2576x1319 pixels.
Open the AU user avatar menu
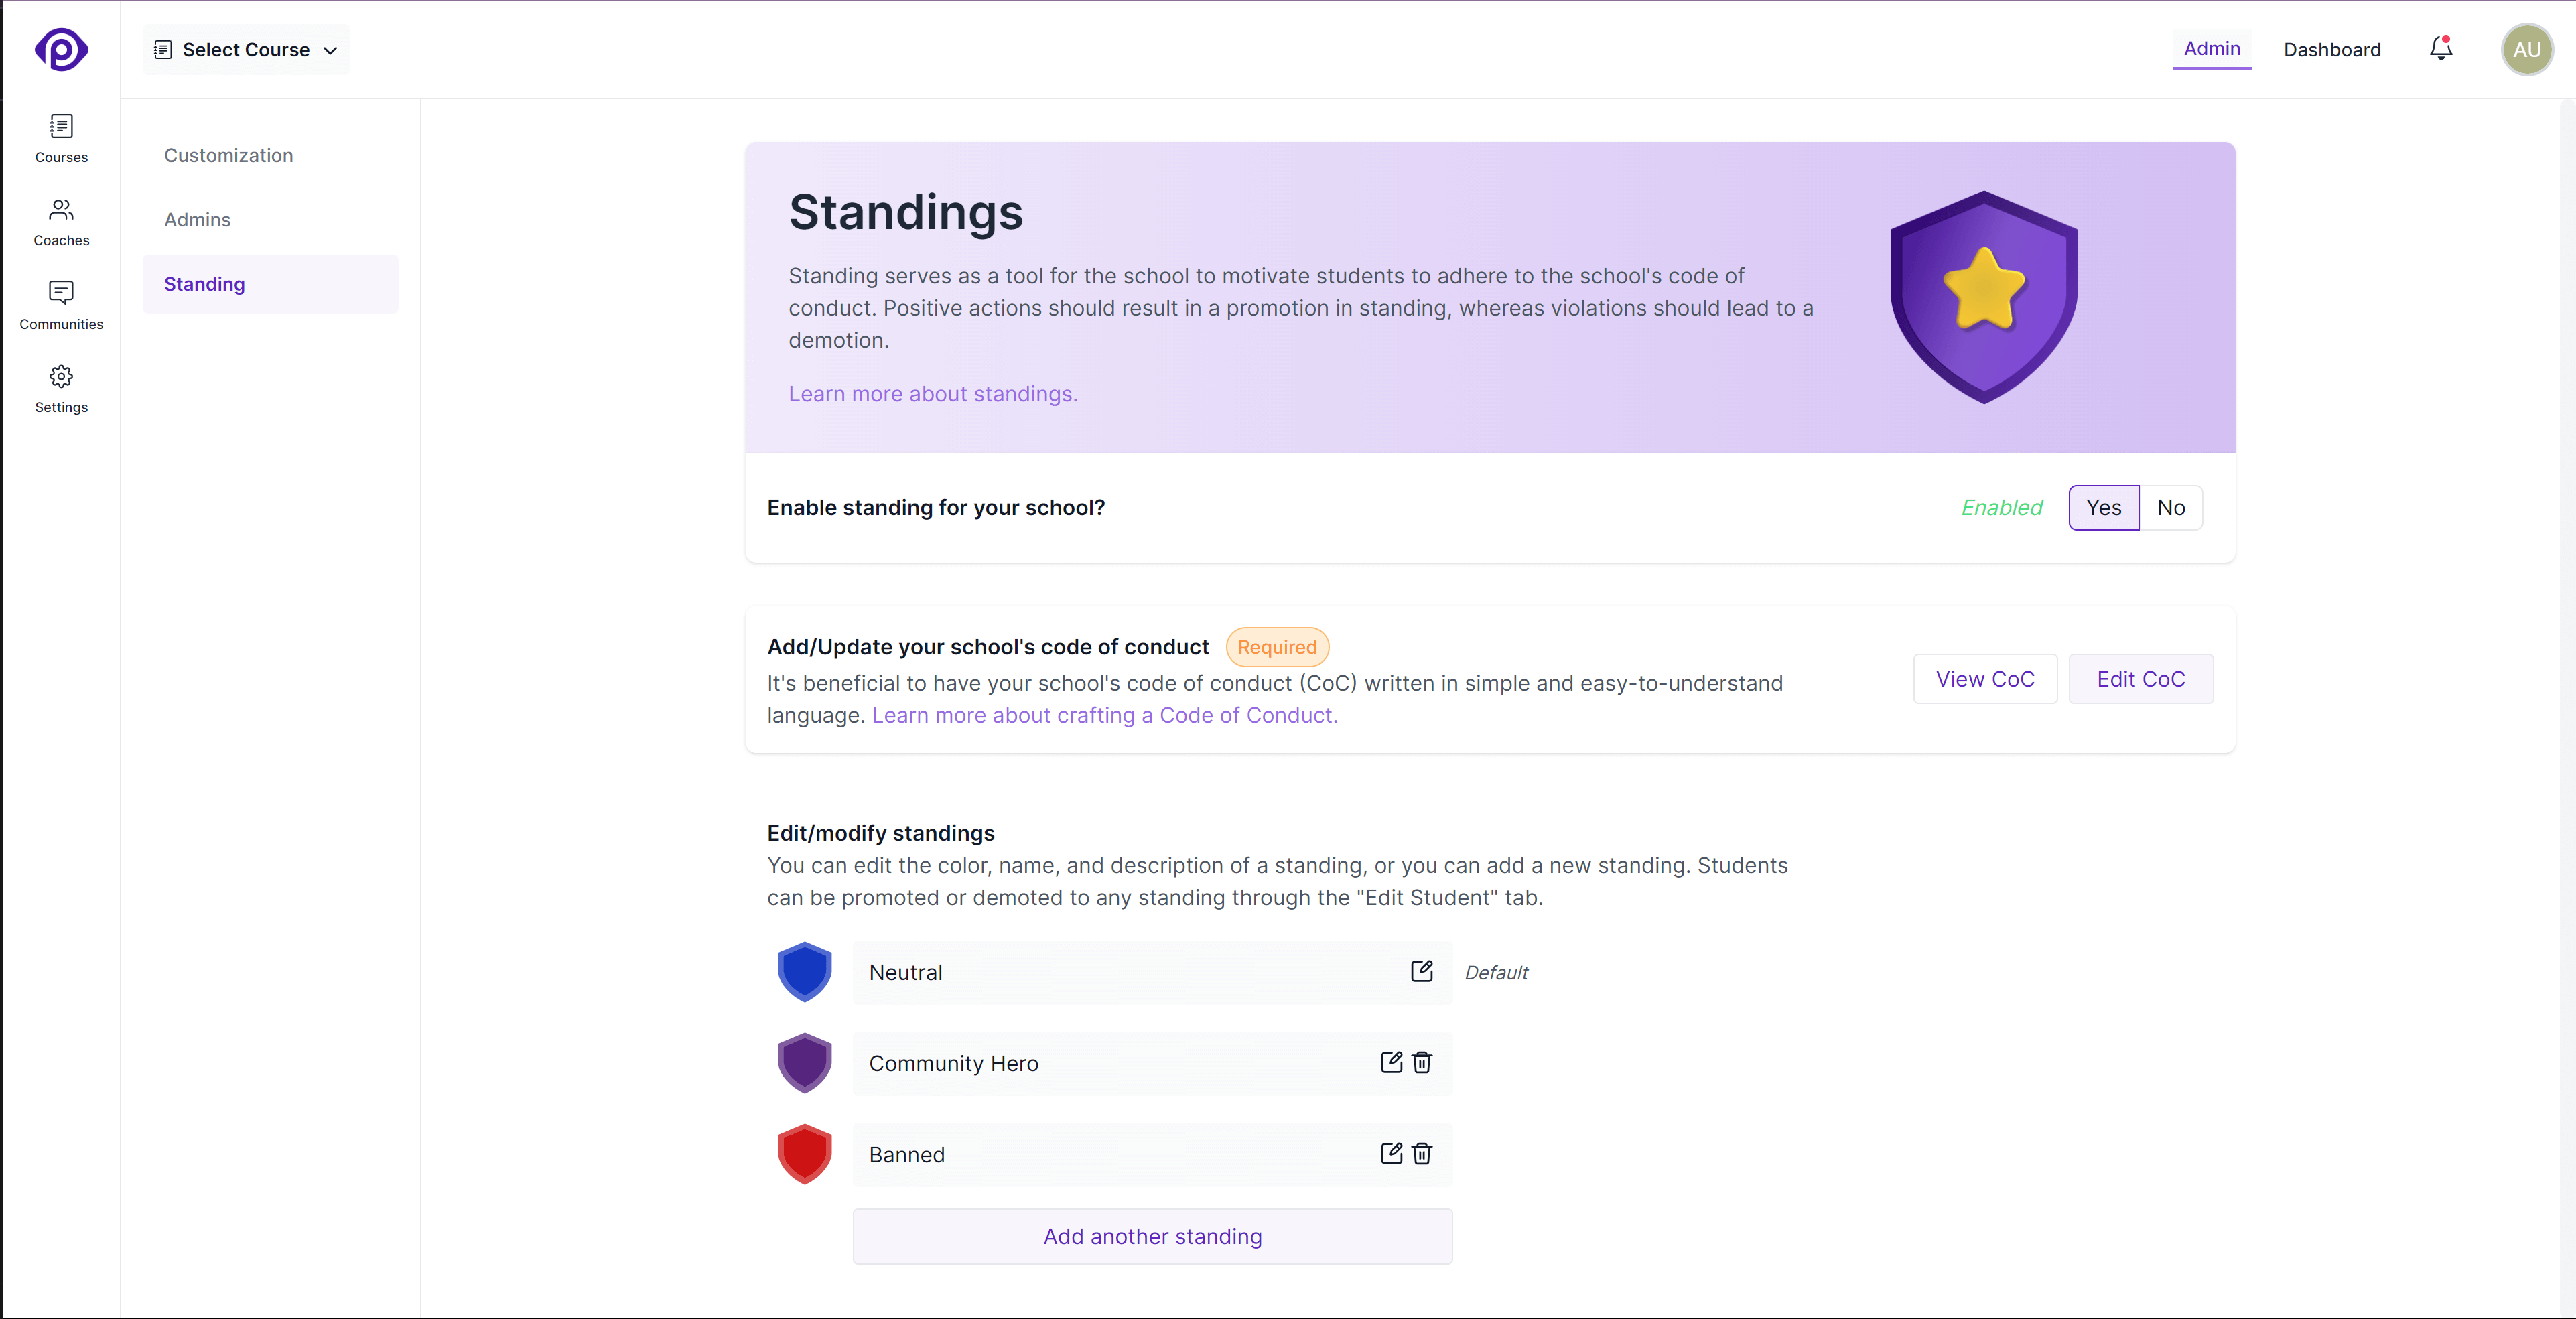point(2527,49)
